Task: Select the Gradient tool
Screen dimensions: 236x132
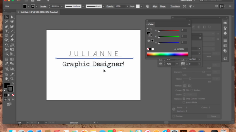Action: click(x=12, y=59)
